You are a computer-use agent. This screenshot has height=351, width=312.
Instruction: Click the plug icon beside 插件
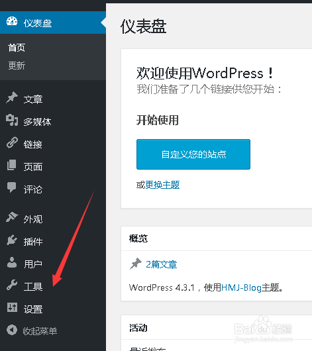click(12, 240)
